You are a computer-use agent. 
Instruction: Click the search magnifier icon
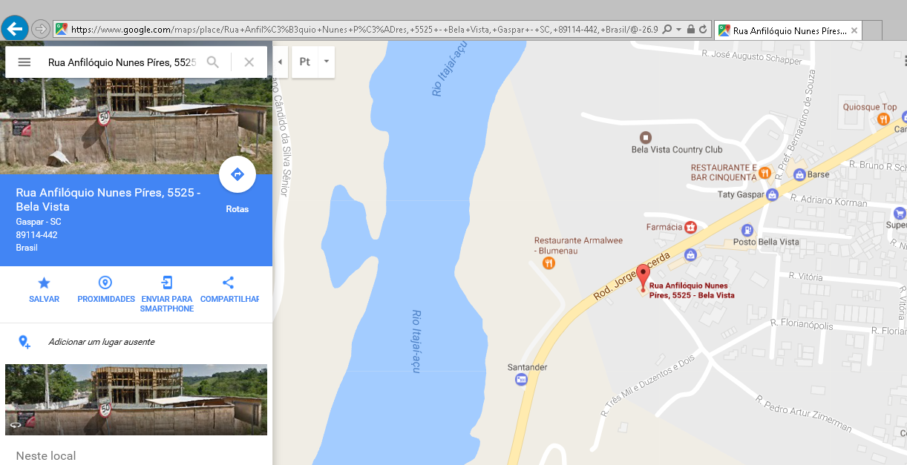(x=213, y=62)
